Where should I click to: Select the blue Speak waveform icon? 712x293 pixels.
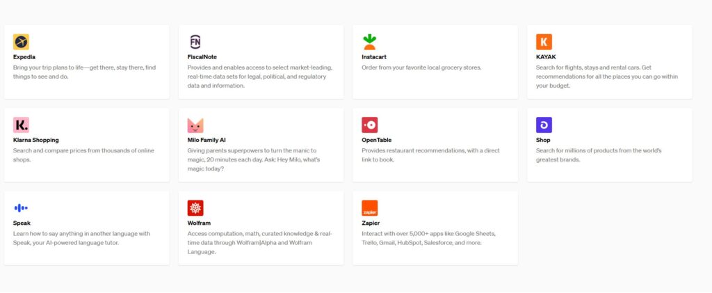point(21,208)
